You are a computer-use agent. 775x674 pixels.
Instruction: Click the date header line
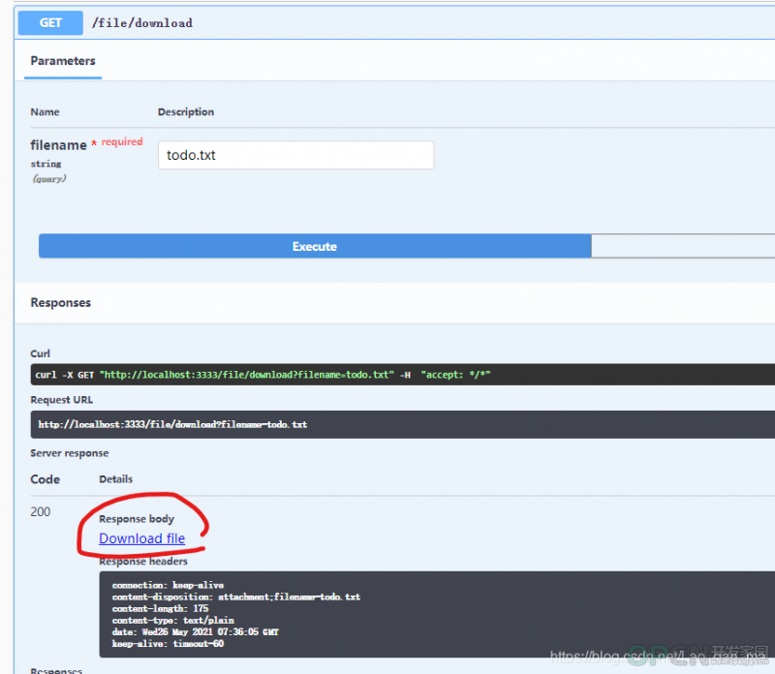click(x=196, y=632)
